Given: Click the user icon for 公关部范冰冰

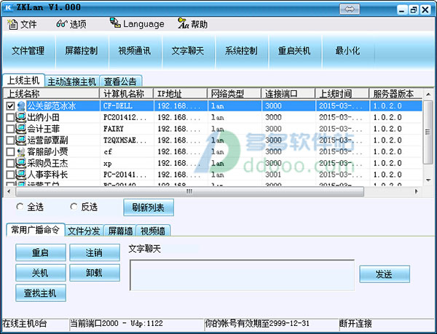Looking at the screenshot, I should coord(21,106).
